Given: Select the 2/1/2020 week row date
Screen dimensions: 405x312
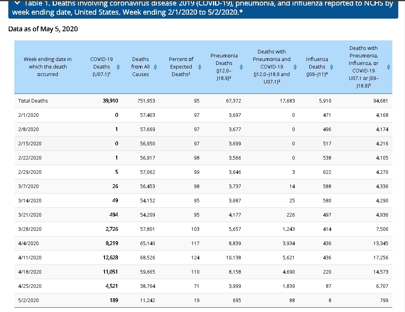Looking at the screenshot, I should pos(29,115).
